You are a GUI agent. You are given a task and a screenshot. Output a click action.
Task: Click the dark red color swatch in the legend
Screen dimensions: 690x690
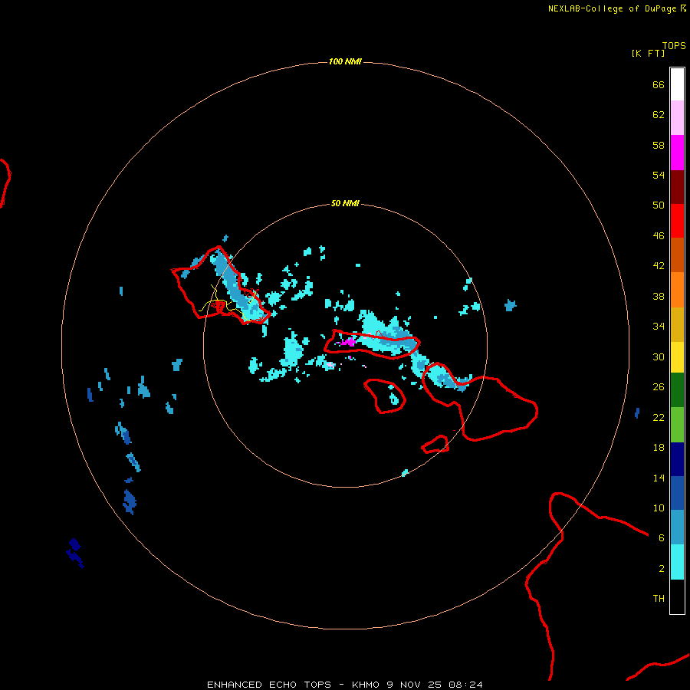coord(677,186)
